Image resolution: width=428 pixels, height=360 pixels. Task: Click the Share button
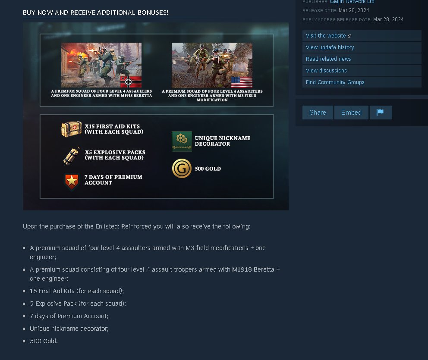318,113
